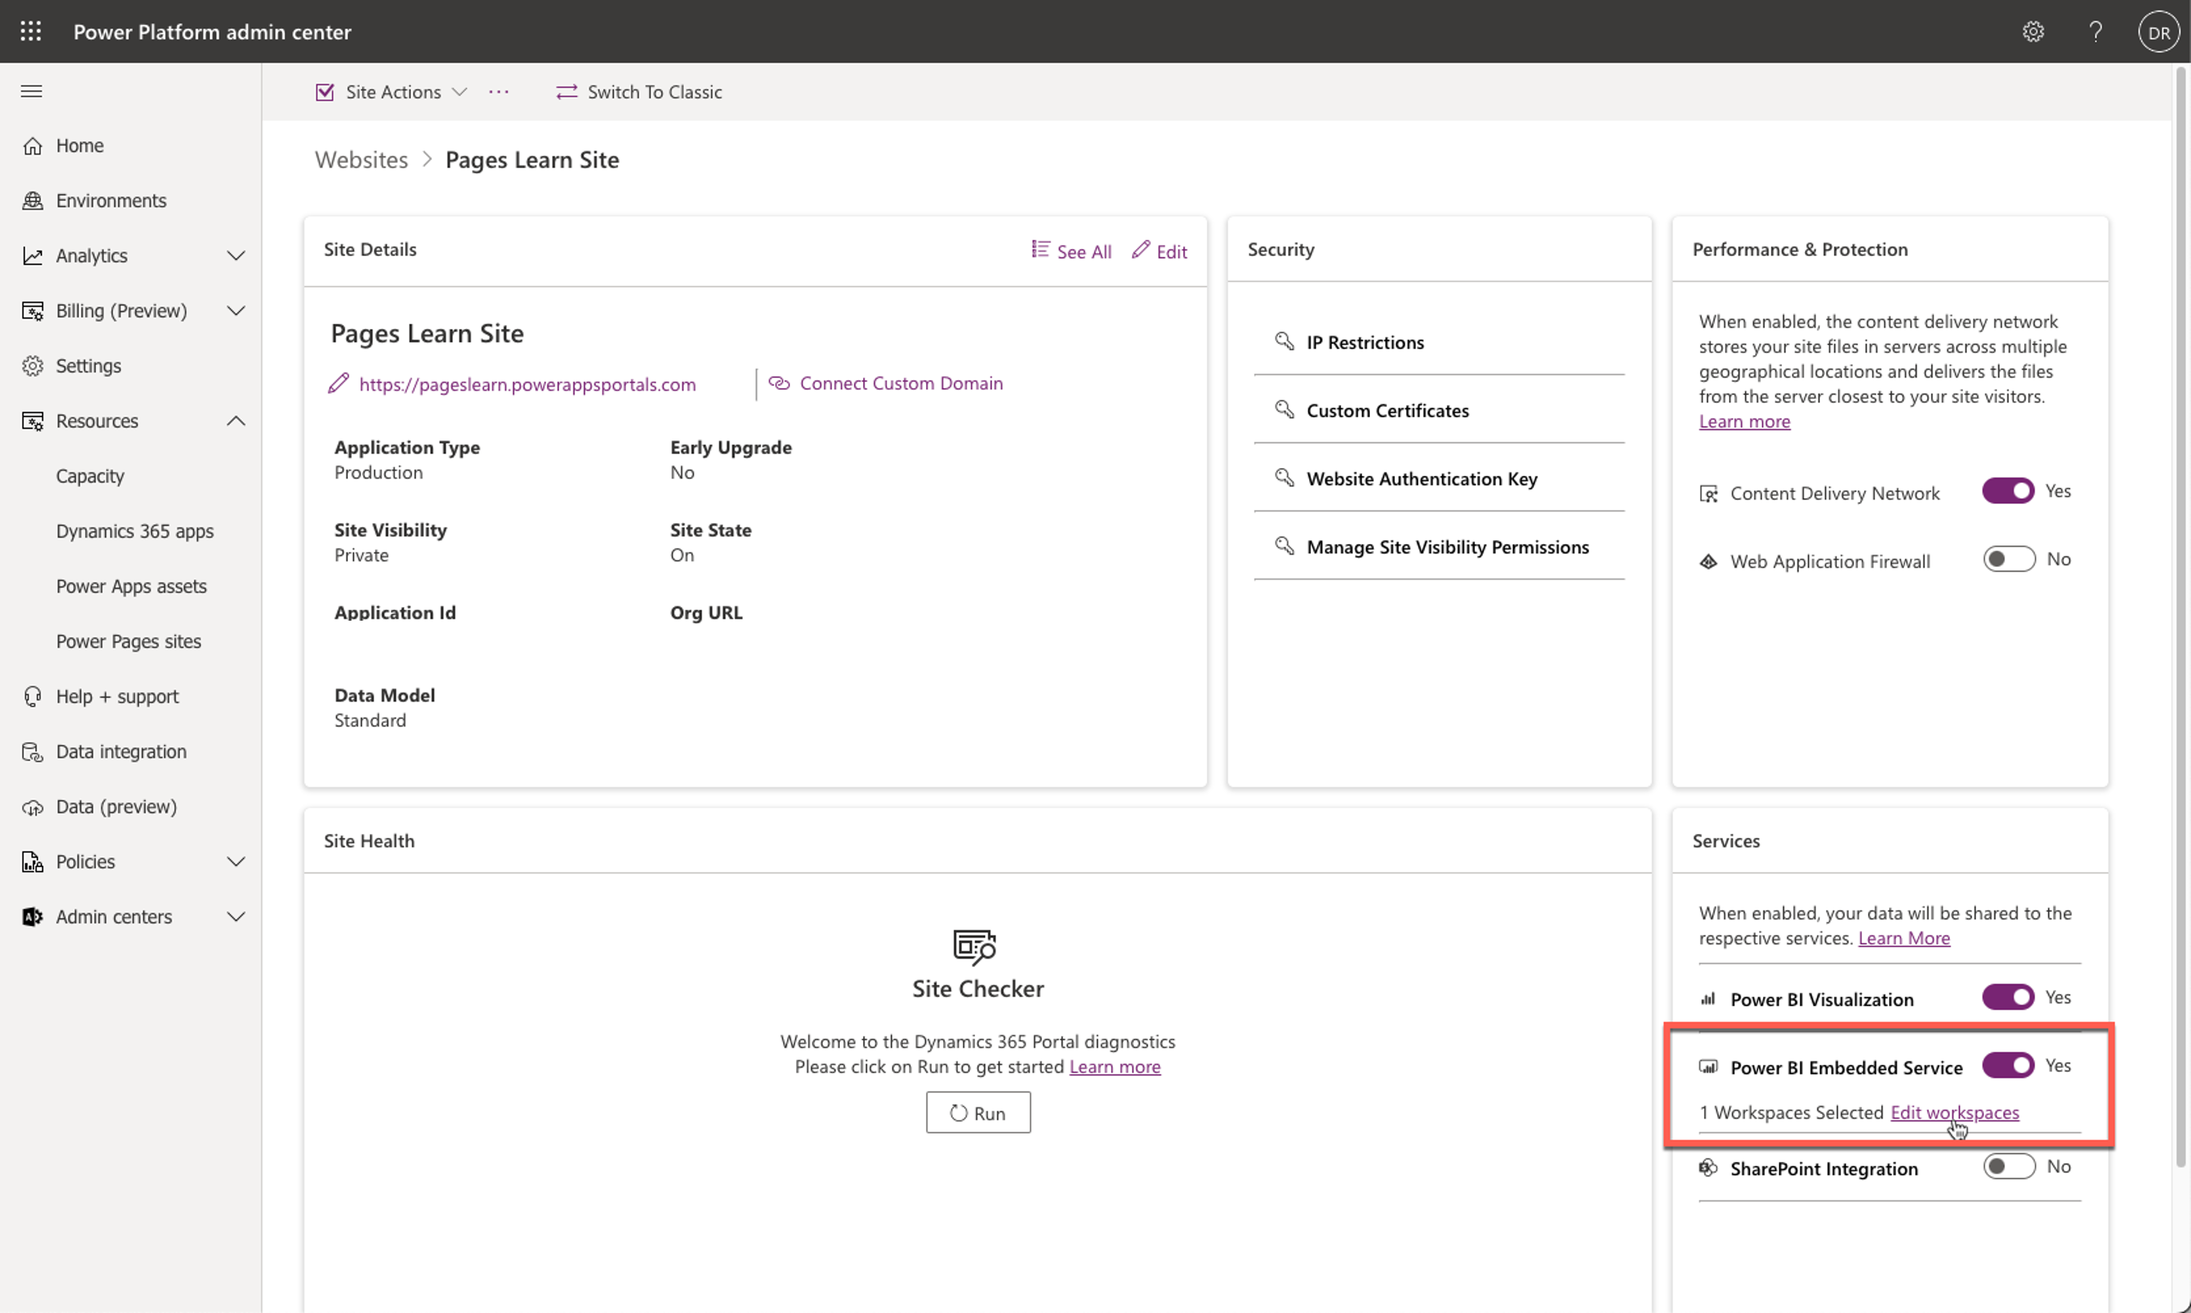Collapse the Resources section chevron
Image resolution: width=2191 pixels, height=1313 pixels.
[x=236, y=421]
